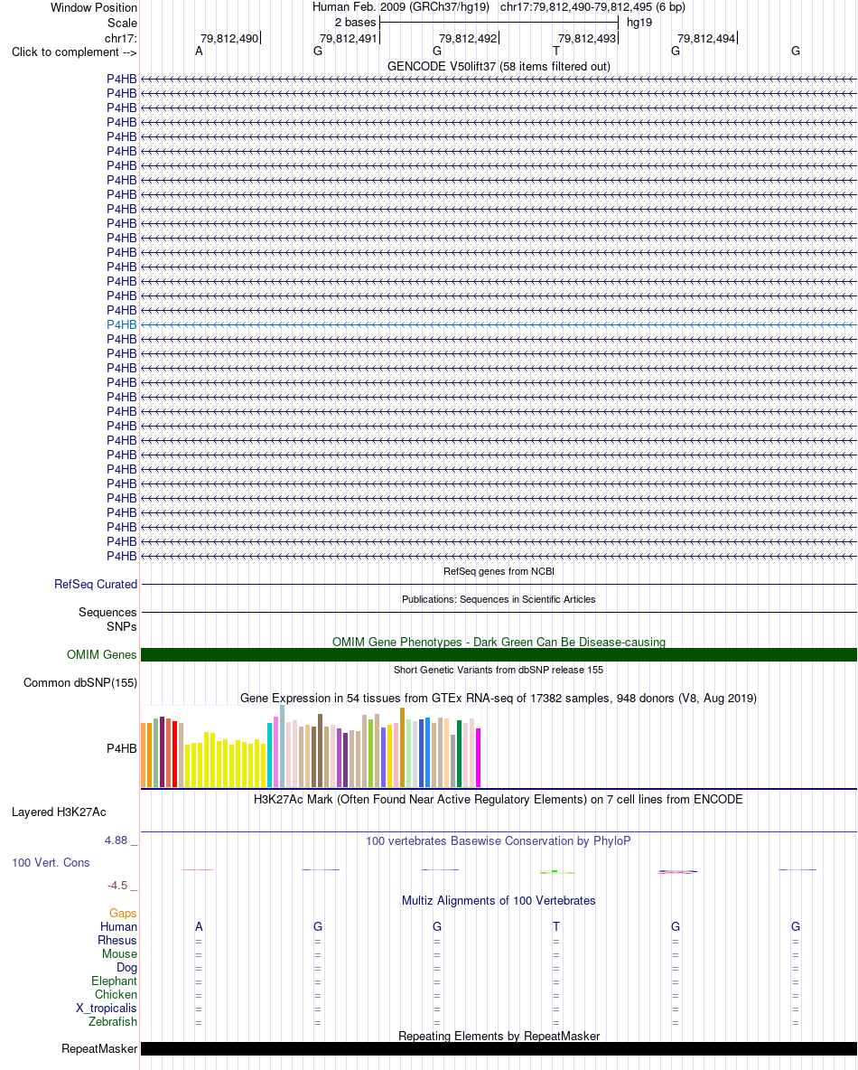Click the RefSeq Curated item line
Viewport: 858px width, 1070px height.
(499, 584)
